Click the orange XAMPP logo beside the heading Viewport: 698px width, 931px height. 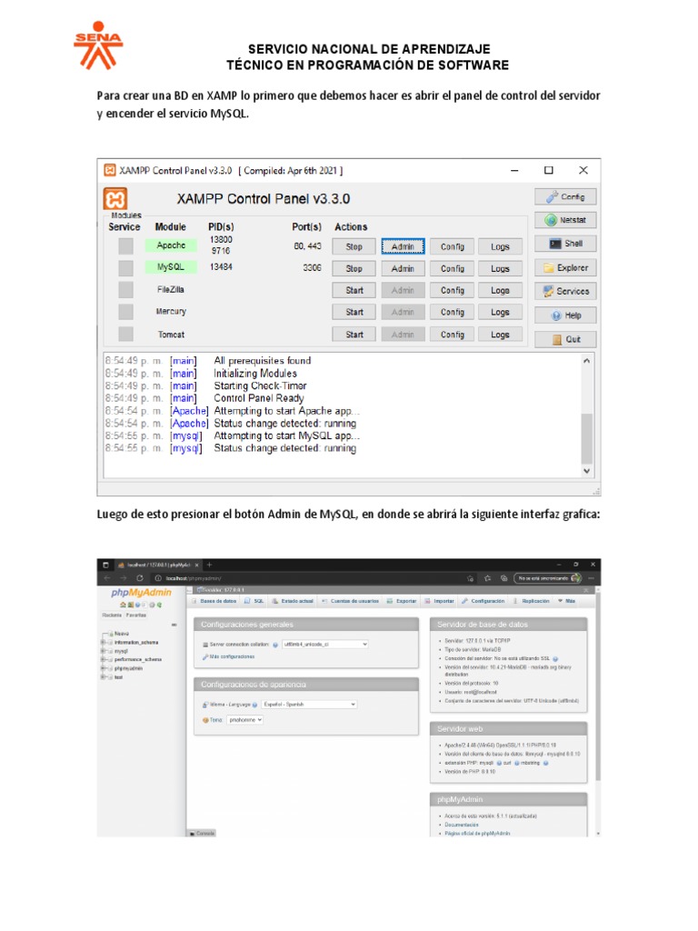tap(115, 199)
